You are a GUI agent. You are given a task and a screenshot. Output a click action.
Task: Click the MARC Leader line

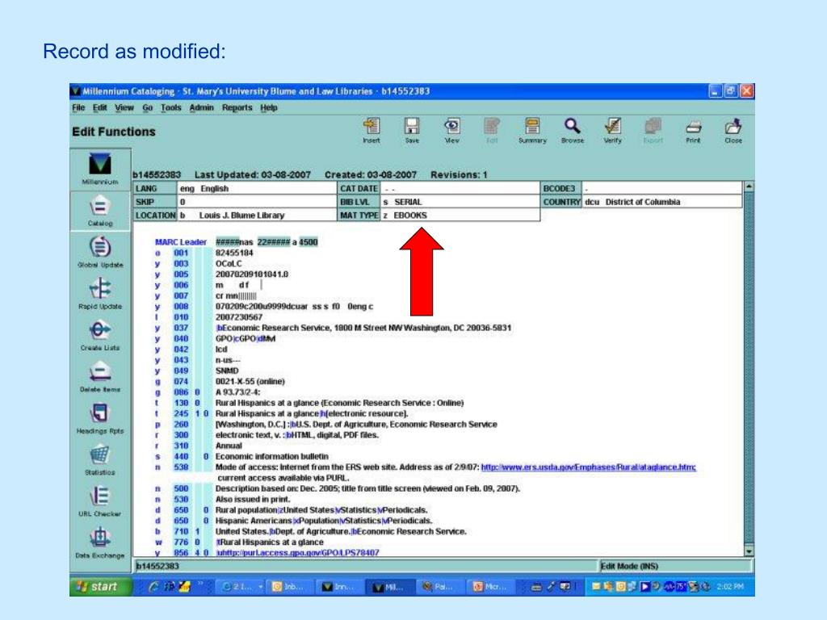[x=237, y=242]
